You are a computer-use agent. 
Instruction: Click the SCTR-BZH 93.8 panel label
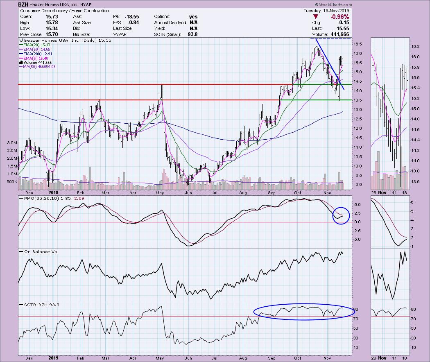42,305
